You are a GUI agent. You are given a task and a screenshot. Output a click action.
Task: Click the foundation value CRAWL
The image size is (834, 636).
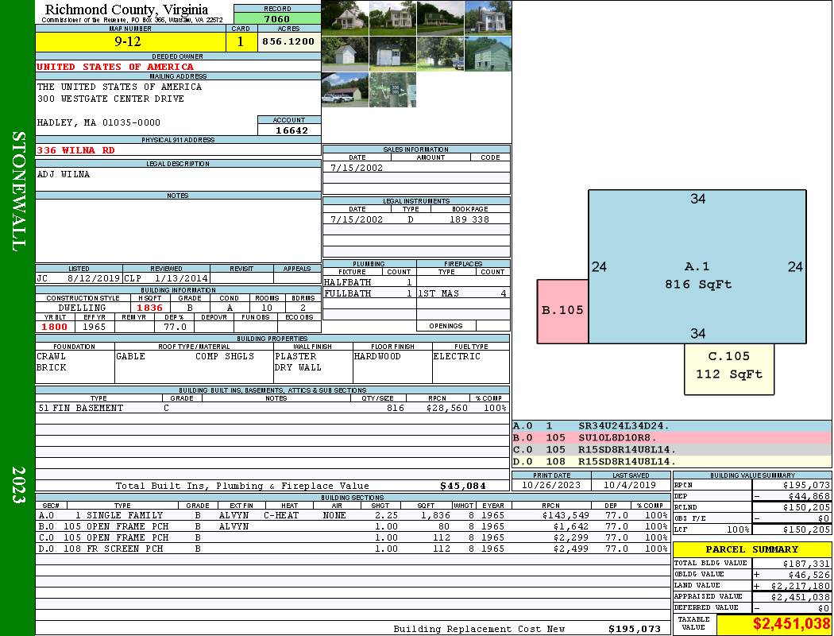pyautogui.click(x=51, y=356)
